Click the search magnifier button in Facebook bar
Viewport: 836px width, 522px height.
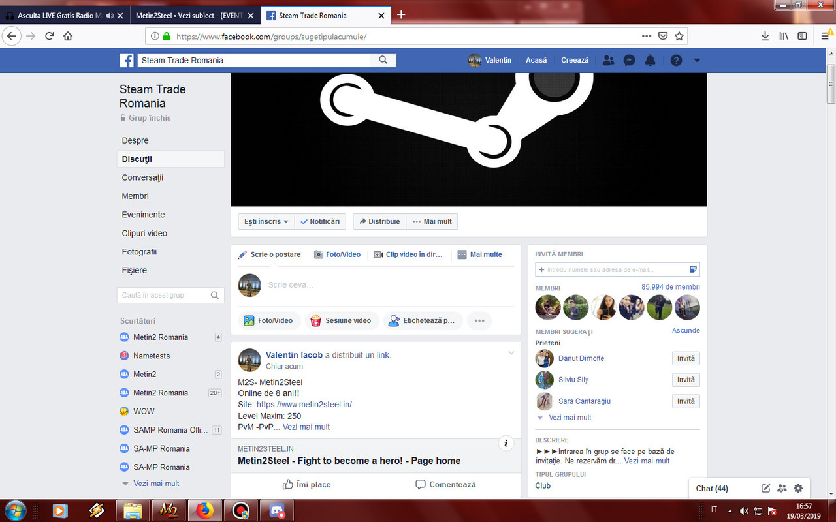(383, 60)
